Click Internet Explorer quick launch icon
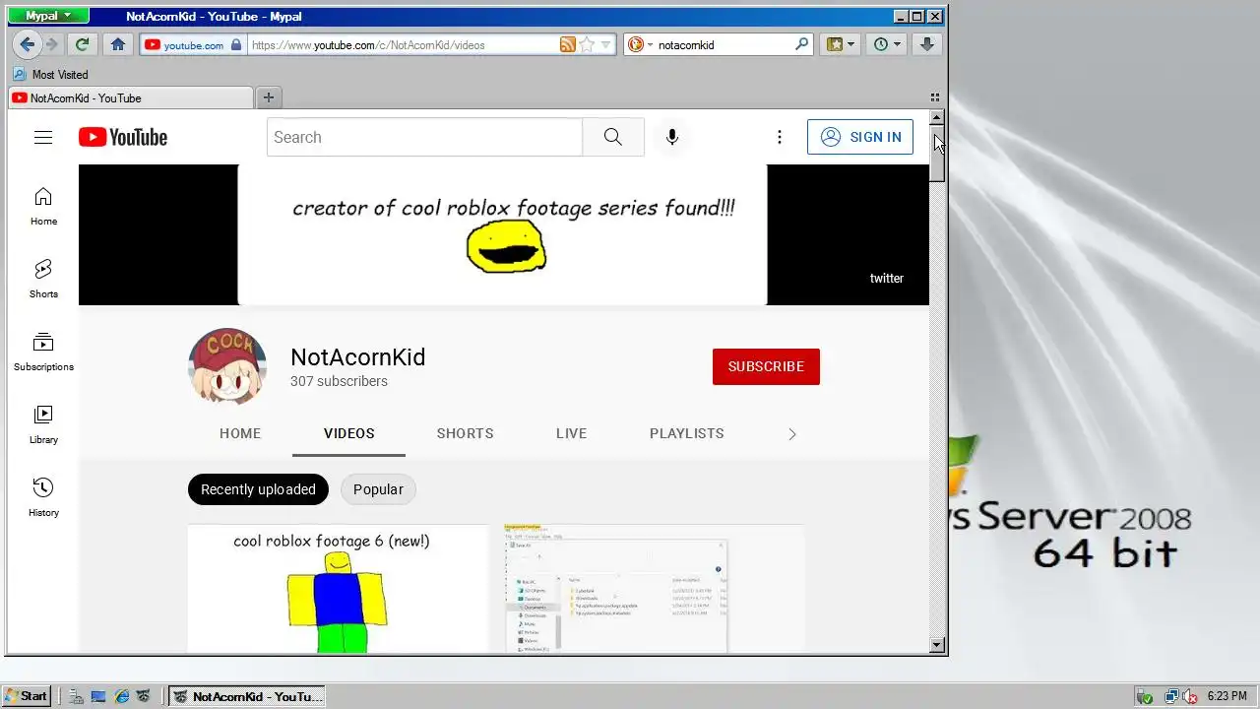1260x709 pixels. tap(121, 696)
